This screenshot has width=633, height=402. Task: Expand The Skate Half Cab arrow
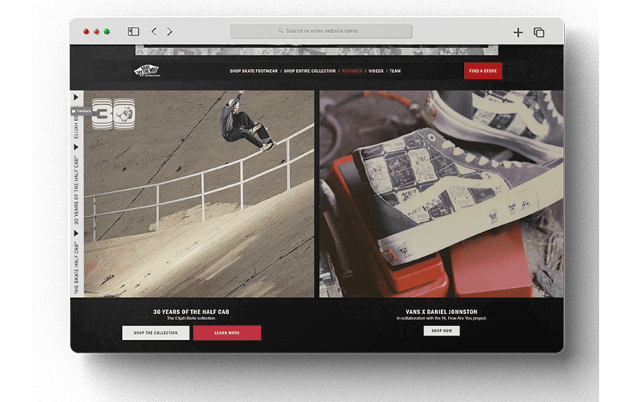pos(76,234)
